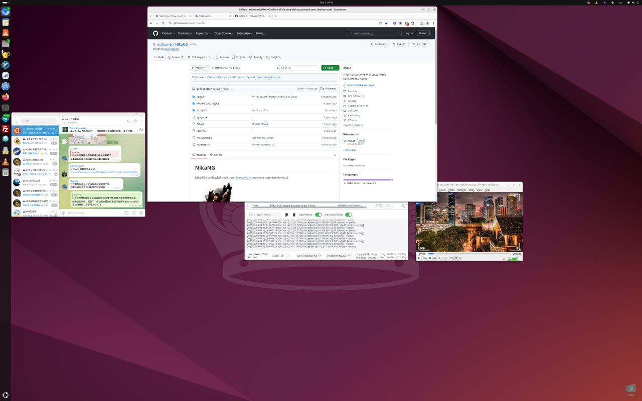Click the GitHub logo in Chromium
This screenshot has width=642, height=401.
click(155, 33)
